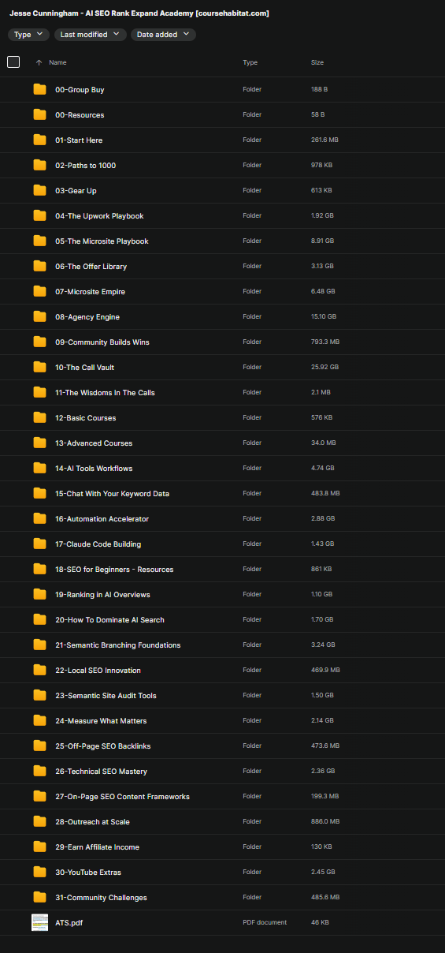The width and height of the screenshot is (445, 953).
Task: Click the 04-The Upwork Playbook folder icon
Action: click(x=39, y=216)
